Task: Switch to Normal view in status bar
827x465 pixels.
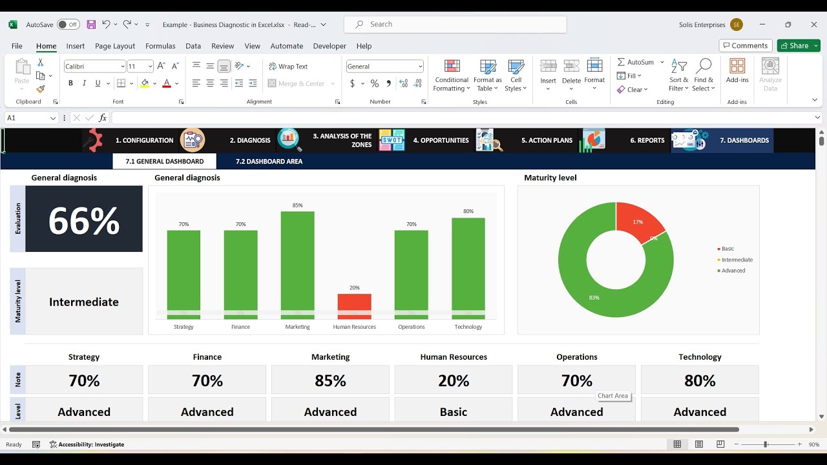Action: [677, 444]
